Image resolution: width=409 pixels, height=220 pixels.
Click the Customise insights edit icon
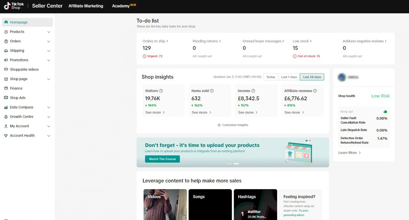coord(219,125)
